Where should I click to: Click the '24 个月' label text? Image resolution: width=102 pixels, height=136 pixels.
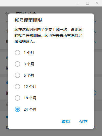coord(30,109)
